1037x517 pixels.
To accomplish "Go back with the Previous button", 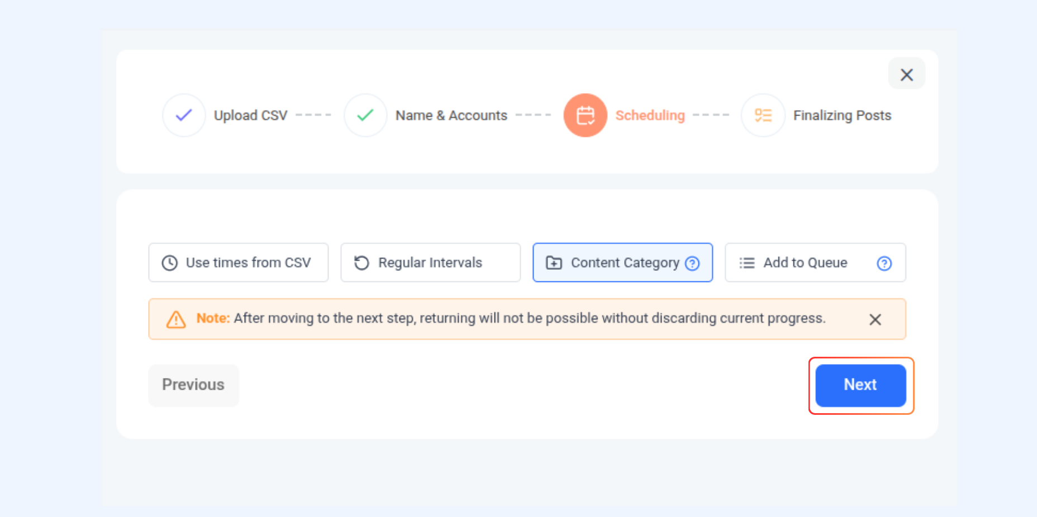I will click(193, 385).
